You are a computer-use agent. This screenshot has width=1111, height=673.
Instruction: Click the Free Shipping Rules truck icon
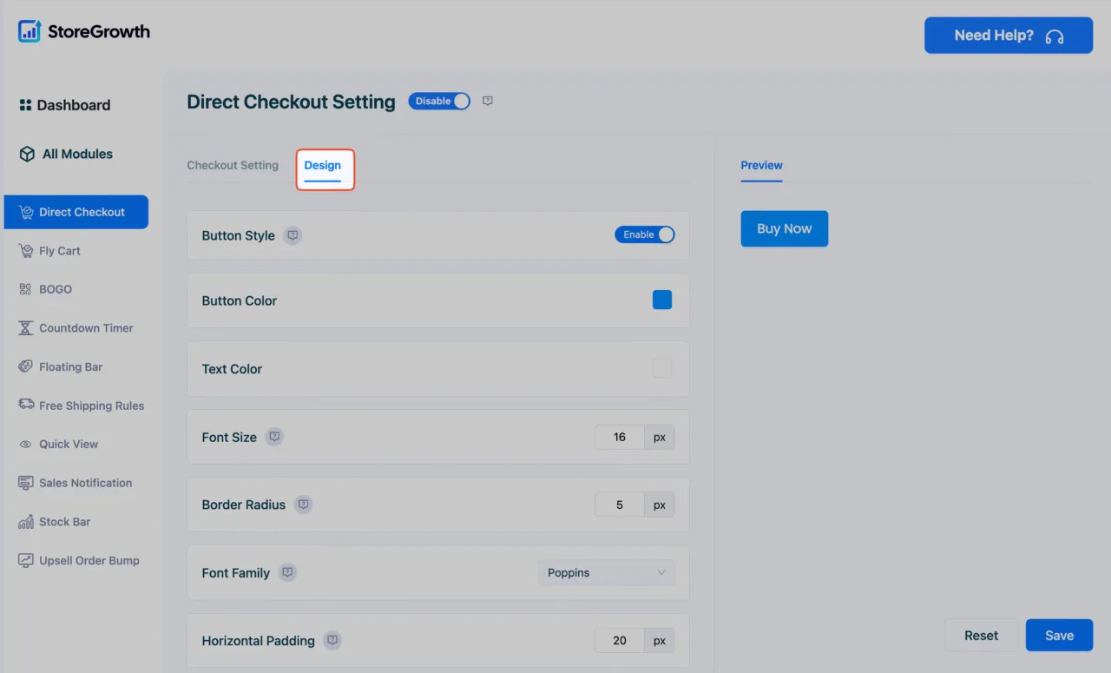click(x=25, y=405)
